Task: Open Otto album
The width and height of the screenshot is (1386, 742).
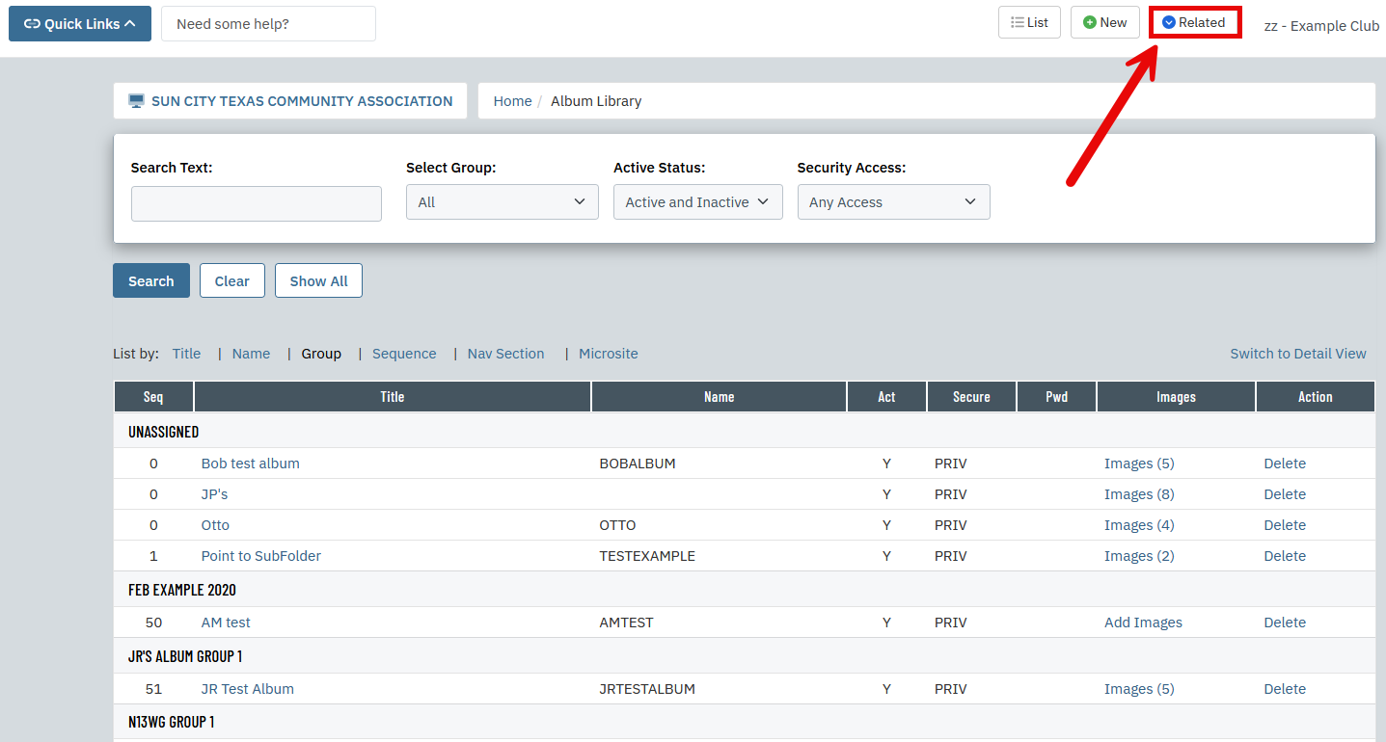Action: tap(215, 525)
